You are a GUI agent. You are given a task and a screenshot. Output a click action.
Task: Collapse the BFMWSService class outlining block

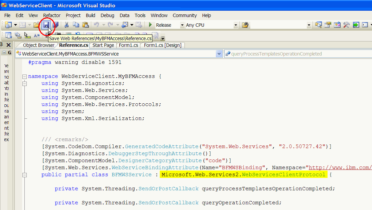[24, 175]
